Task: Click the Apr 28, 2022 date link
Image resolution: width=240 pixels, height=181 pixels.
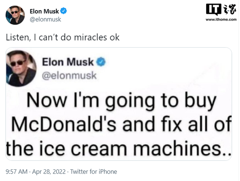Action: coord(49,172)
